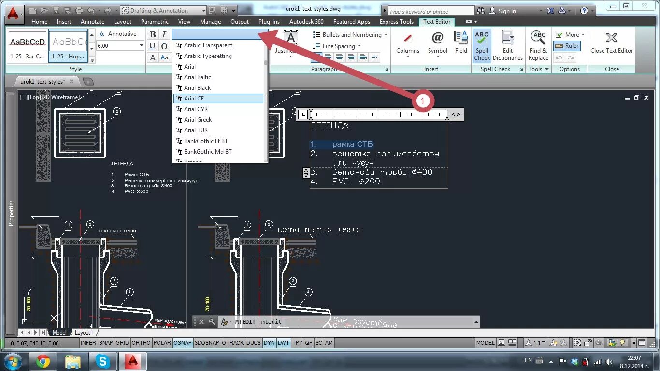This screenshot has height=371, width=660.
Task: Click the Autodesk Exchange X icon
Action: (550, 11)
